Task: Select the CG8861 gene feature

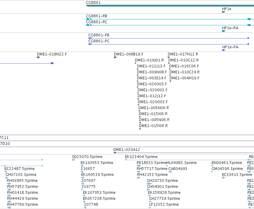Action: coord(170,6)
